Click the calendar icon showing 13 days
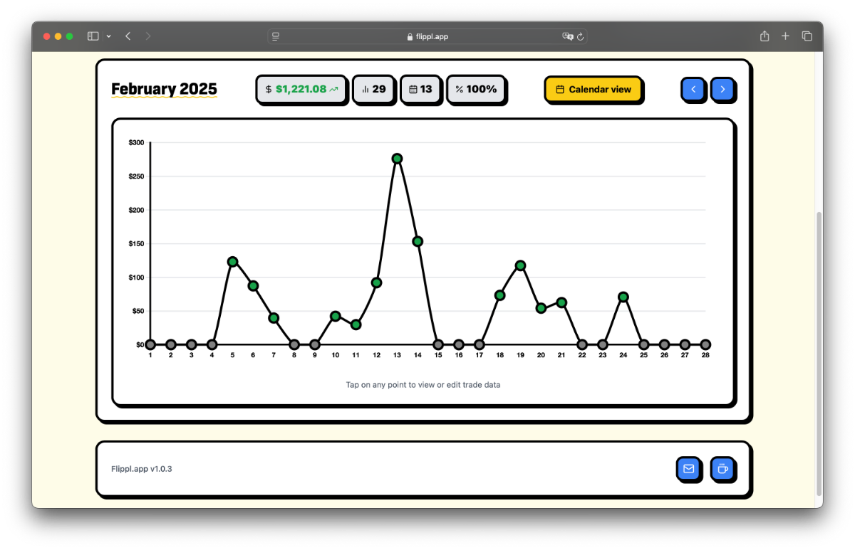Viewport: 855px width, 550px height. (x=413, y=90)
